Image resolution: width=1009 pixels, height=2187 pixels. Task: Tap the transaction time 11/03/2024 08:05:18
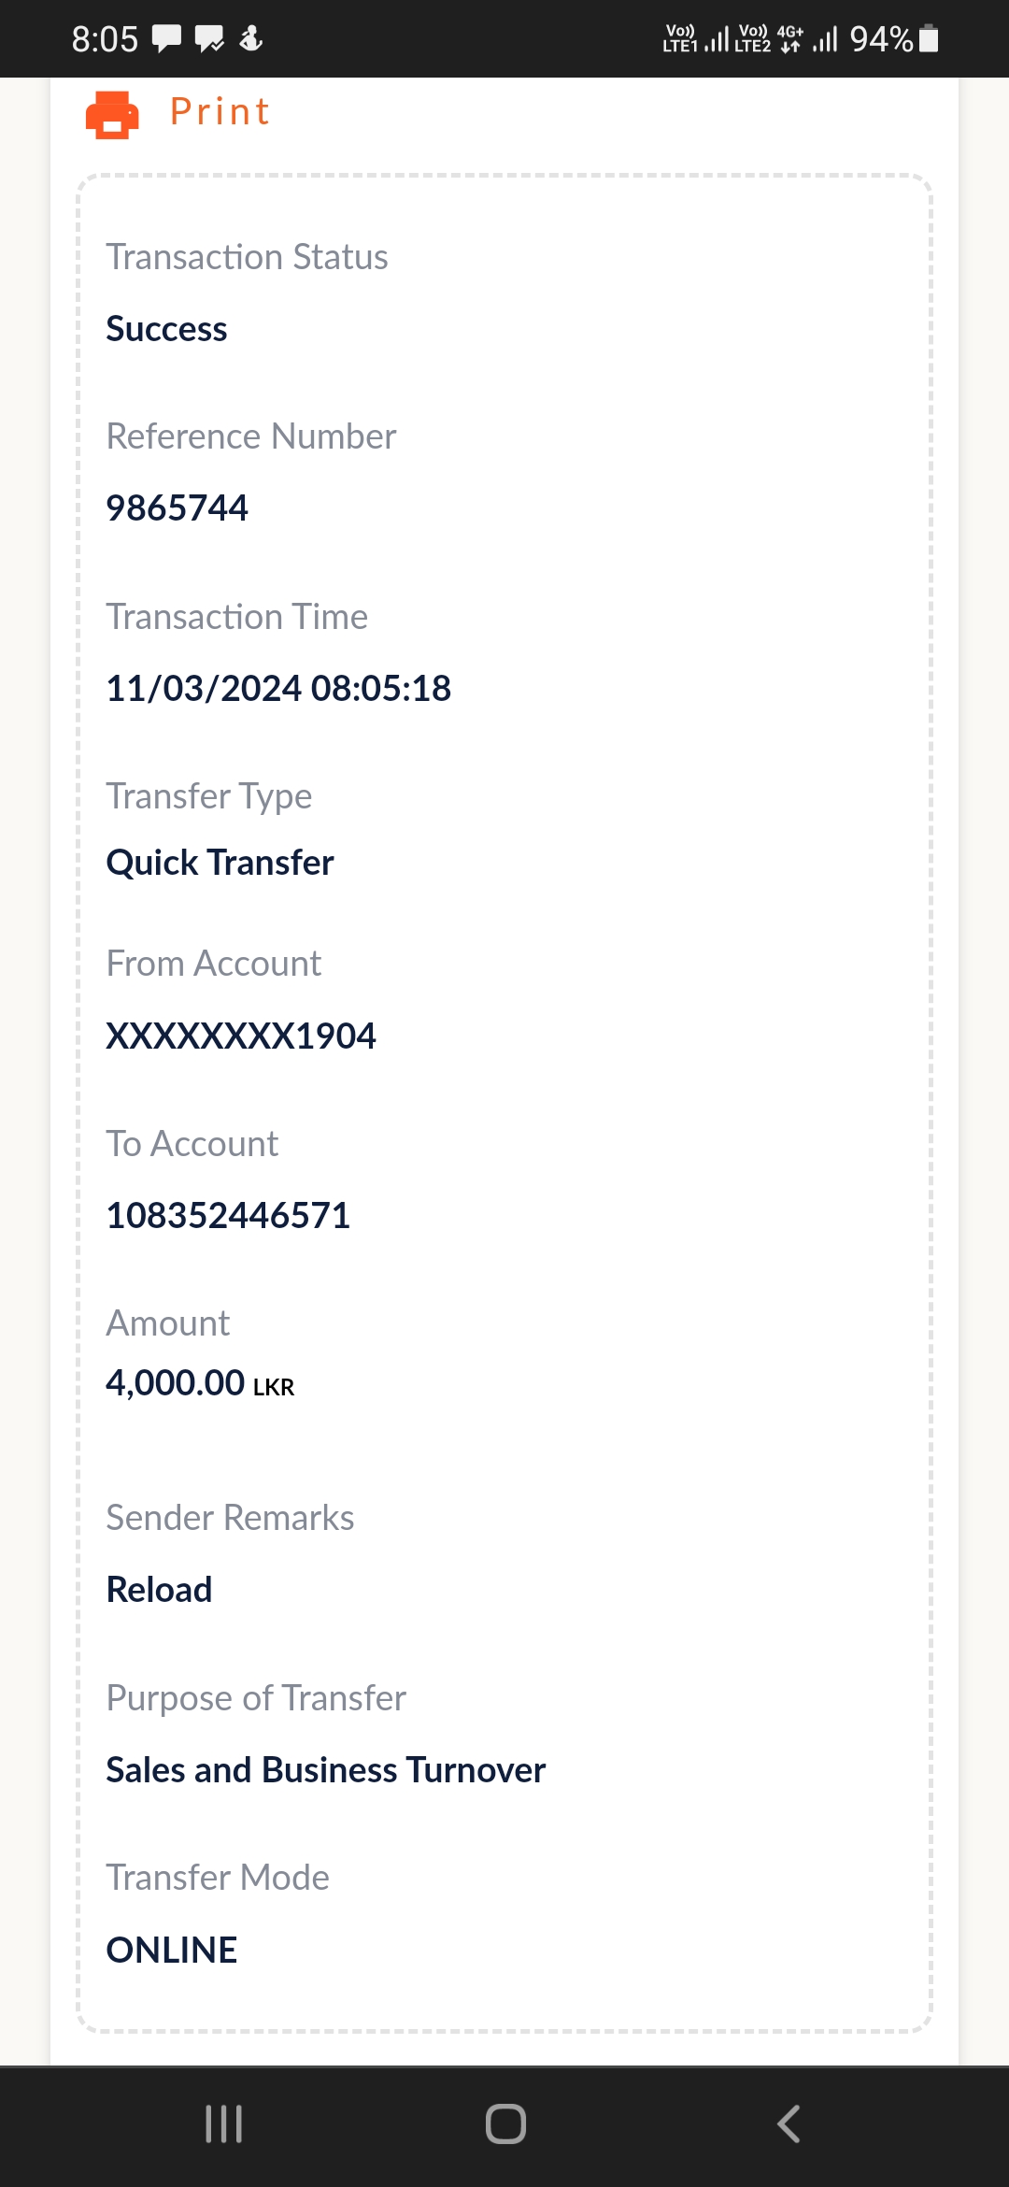[x=278, y=689]
